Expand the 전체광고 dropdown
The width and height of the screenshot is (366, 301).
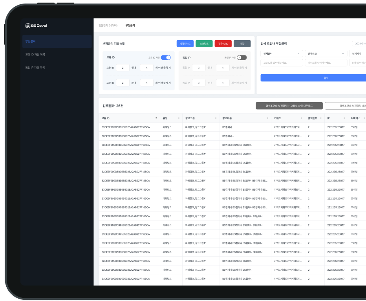pos(326,53)
